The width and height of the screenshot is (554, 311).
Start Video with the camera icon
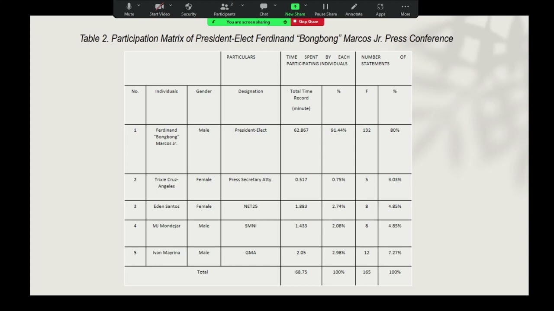pos(159,9)
